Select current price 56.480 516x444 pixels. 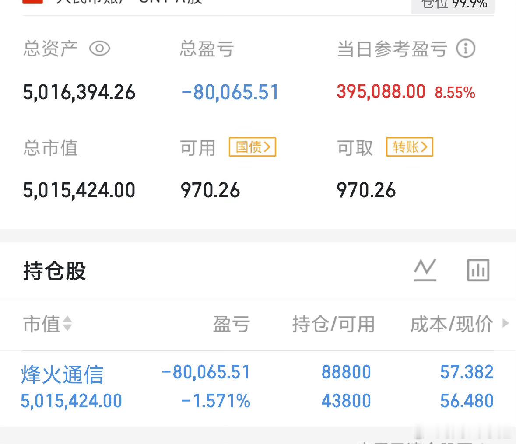pyautogui.click(x=467, y=401)
